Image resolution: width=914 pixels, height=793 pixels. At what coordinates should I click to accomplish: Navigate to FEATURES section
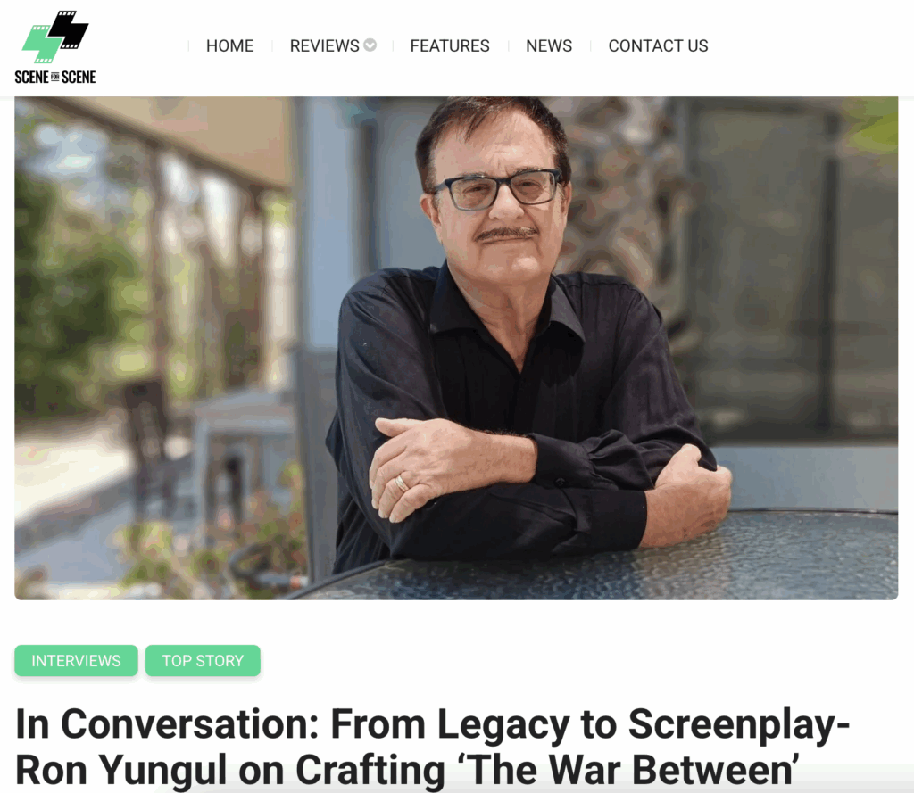click(450, 45)
